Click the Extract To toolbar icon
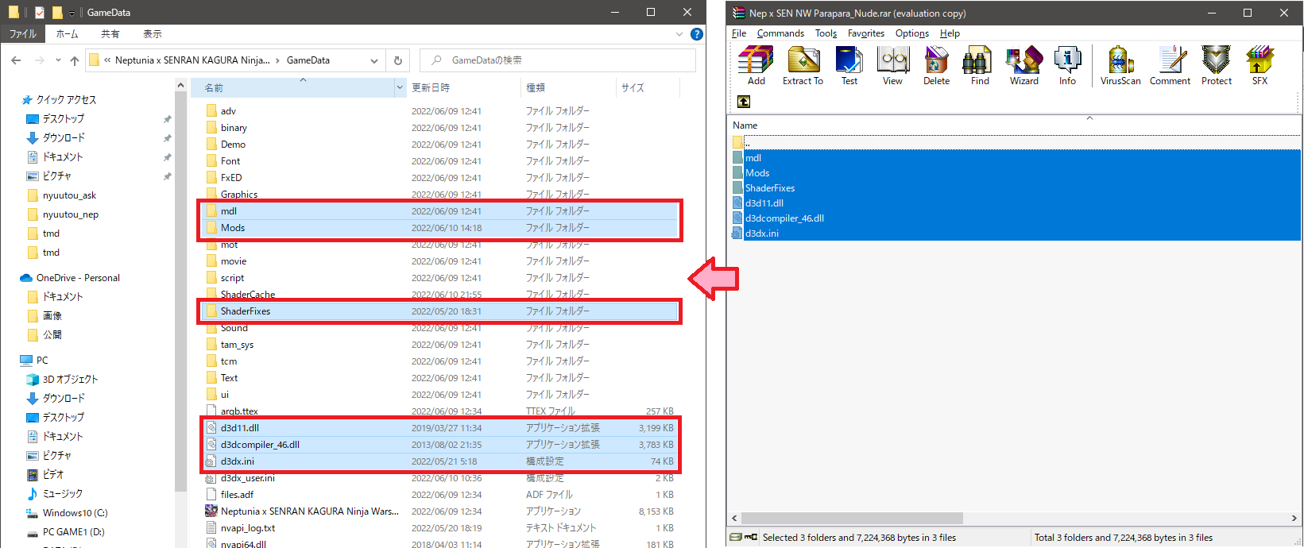This screenshot has height=548, width=1304. pyautogui.click(x=803, y=65)
